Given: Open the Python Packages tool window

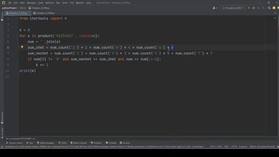Looking at the screenshot, I should [45, 143].
